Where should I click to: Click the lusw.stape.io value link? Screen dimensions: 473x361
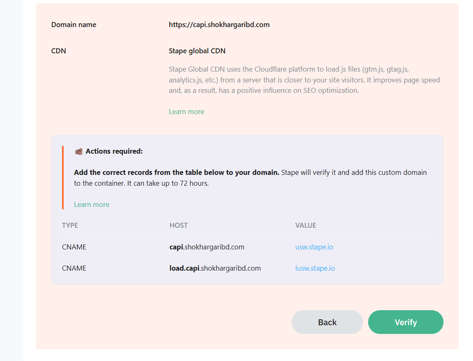[315, 268]
